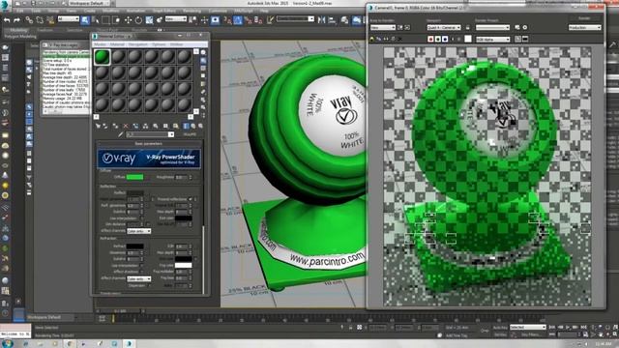Open the Customize menu

coord(218,11)
